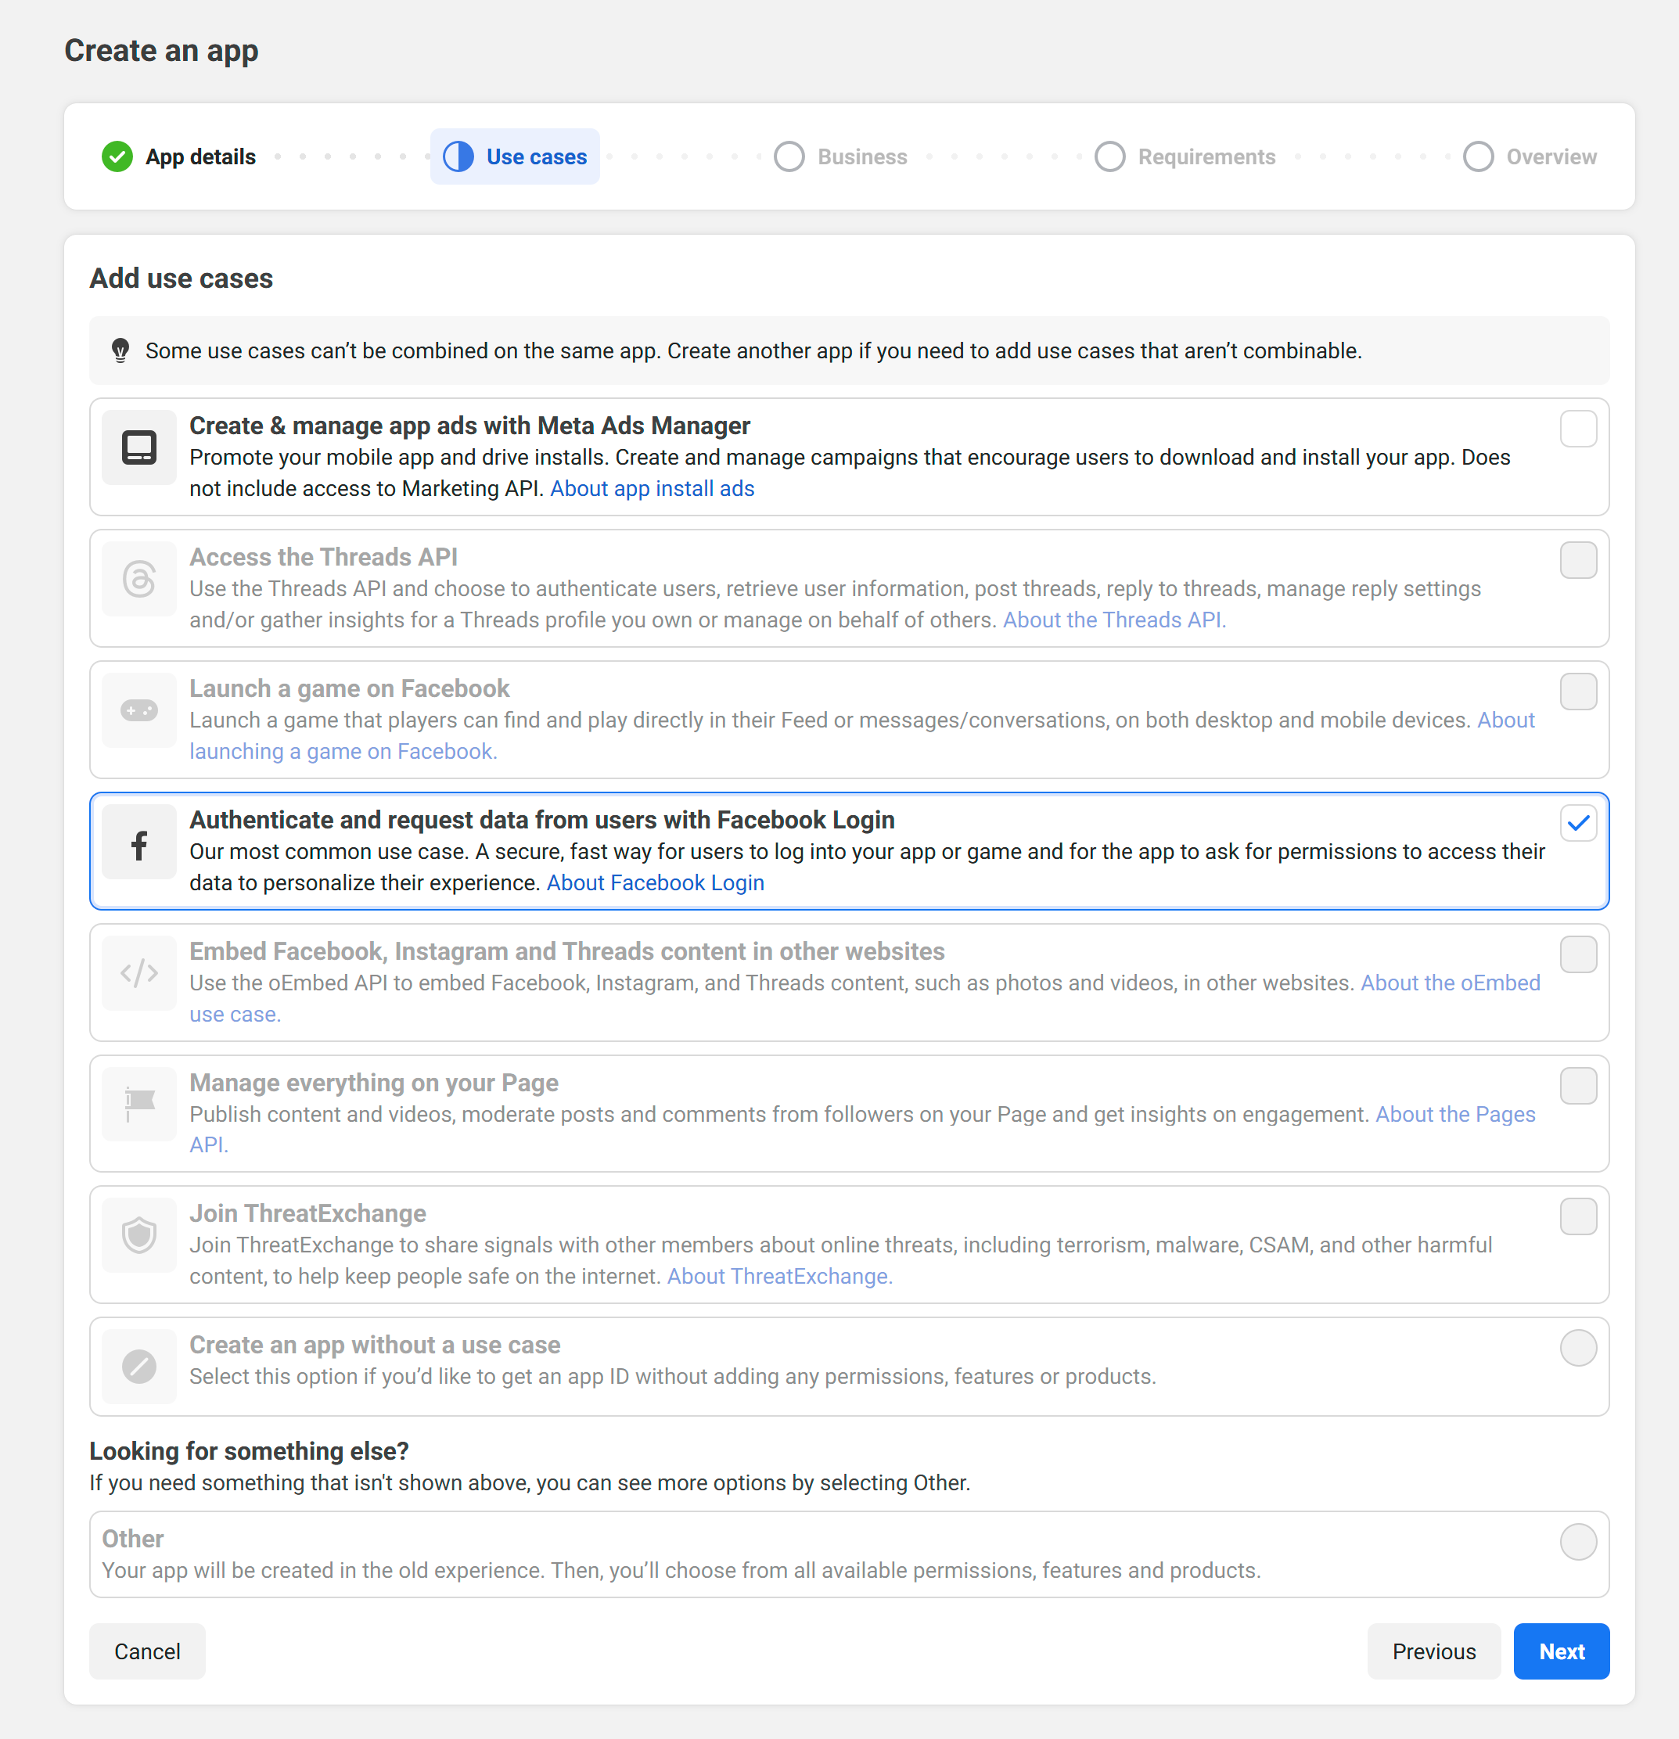Click the 'Create & manage app ads' title
Image resolution: width=1679 pixels, height=1739 pixels.
click(x=469, y=426)
